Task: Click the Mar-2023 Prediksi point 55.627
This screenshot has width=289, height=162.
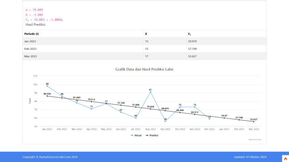Action: [x=254, y=122]
